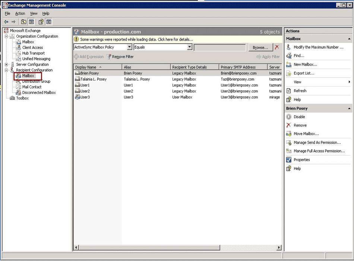
Task: Click the Recipient Type Details column header
Action: 195,67
